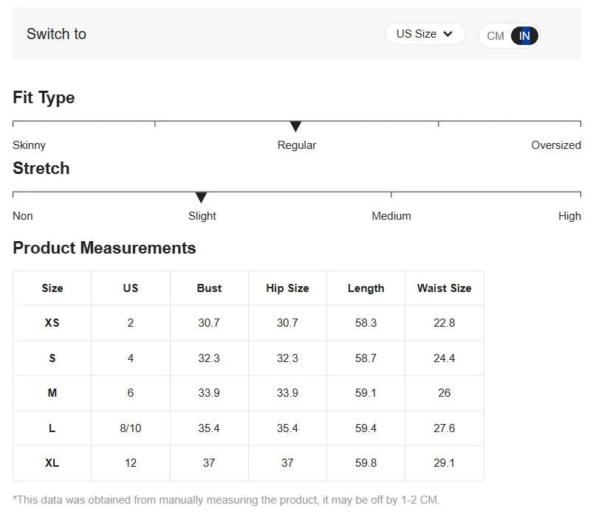Image resolution: width=593 pixels, height=525 pixels.
Task: Switch units to CM
Action: coord(495,36)
